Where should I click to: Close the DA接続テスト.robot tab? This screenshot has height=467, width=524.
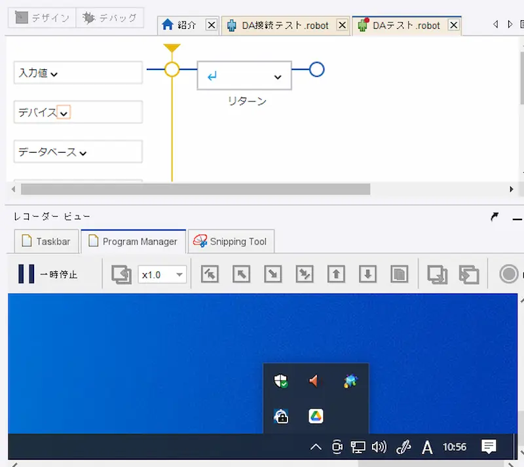tap(342, 25)
